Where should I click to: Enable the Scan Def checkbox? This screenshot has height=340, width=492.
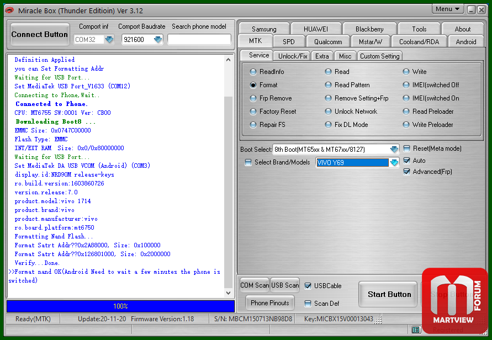point(308,304)
